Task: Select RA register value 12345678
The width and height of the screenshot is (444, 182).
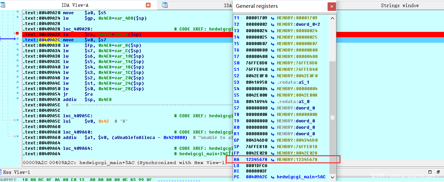Action: point(257,160)
